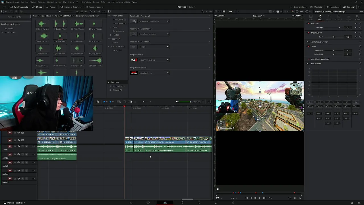
Task: Select the sonic-mania-ost-studiopolis mp3 audio clip
Action: pos(57,157)
